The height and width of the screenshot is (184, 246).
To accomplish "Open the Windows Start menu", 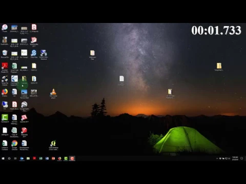I will click(3, 158).
